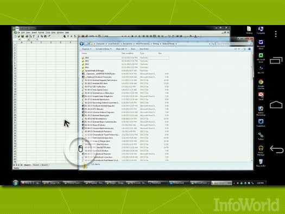Open the Gmail desktop icon
The width and height of the screenshot is (285, 214).
pyautogui.click(x=261, y=96)
